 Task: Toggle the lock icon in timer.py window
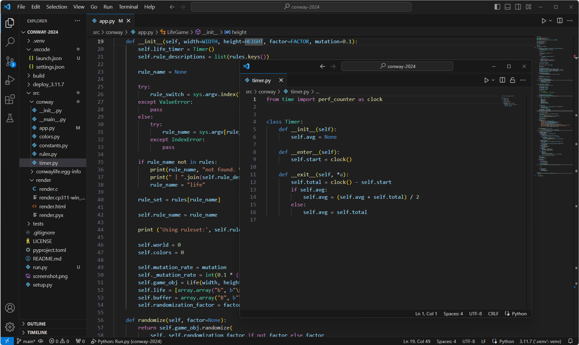(512, 80)
